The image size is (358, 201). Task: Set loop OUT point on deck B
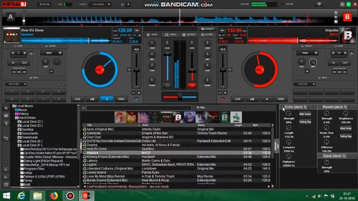pos(345,63)
